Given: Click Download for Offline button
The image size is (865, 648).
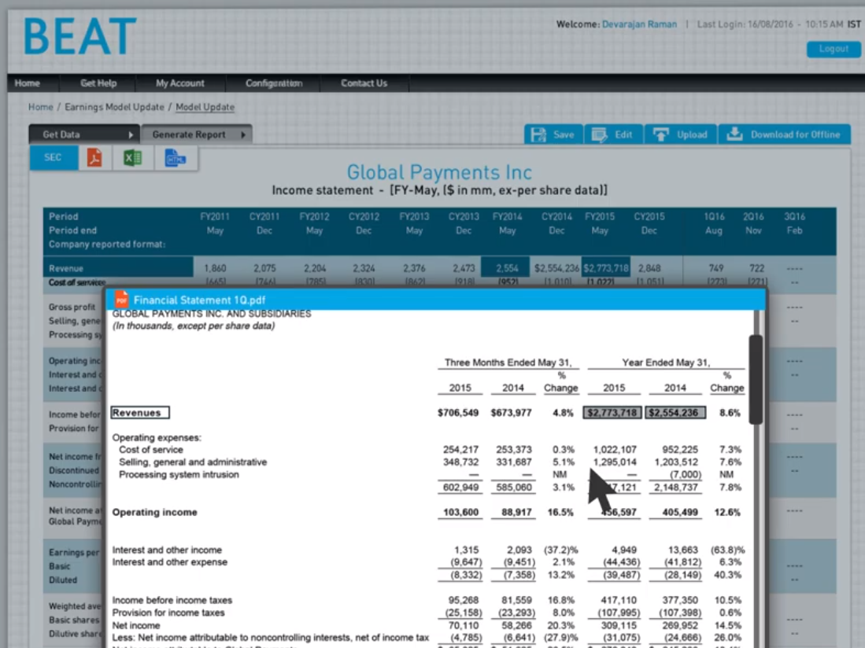Looking at the screenshot, I should click(x=784, y=134).
